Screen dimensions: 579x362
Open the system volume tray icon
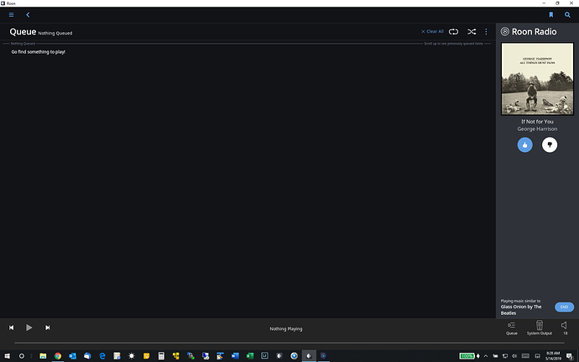[514, 356]
